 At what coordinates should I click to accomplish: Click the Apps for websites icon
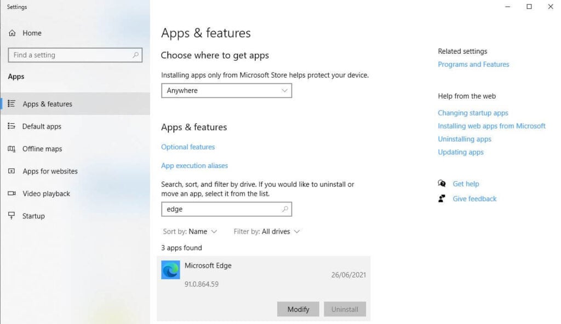[x=12, y=171]
